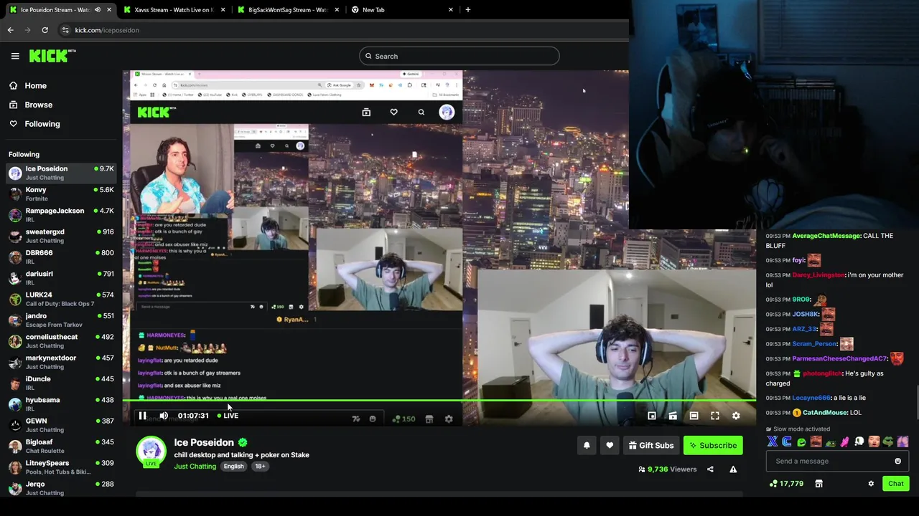Click the Kick logo
919x516 pixels.
(52, 55)
